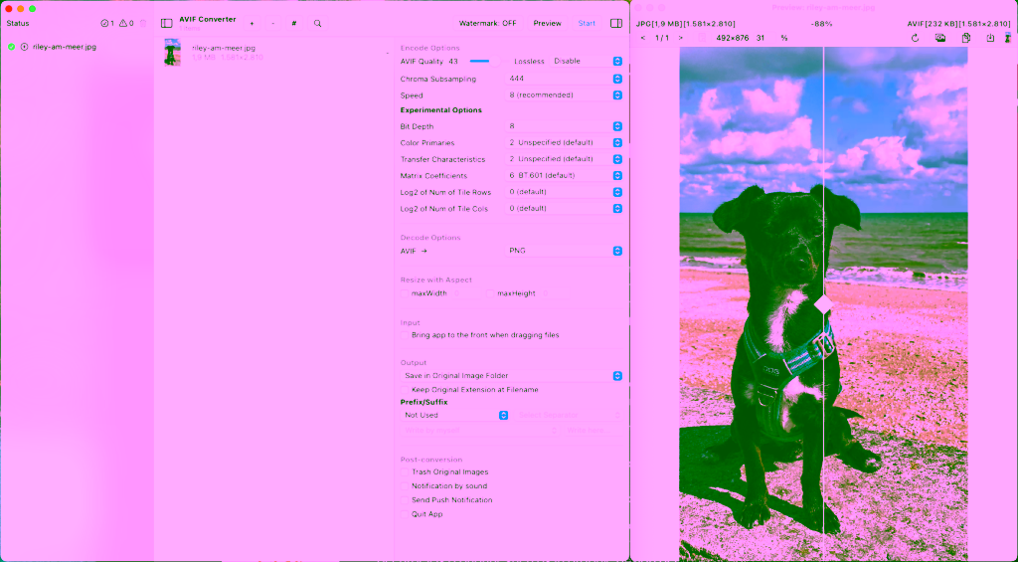Enable the maxWidth checkbox

point(405,293)
